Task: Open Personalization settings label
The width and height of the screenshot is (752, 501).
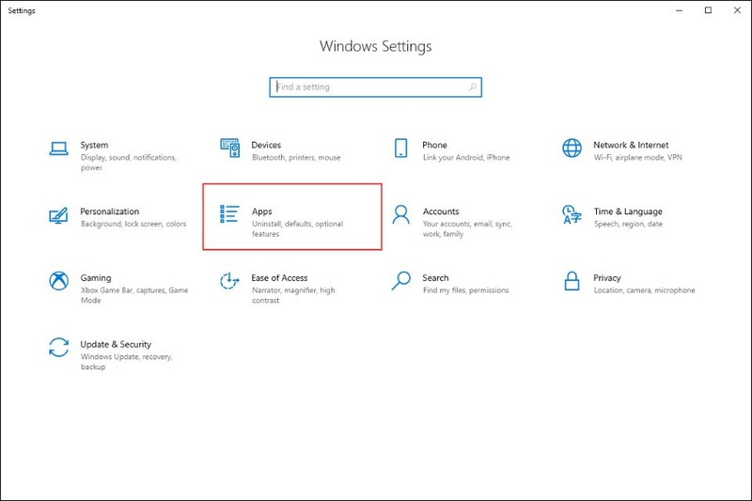Action: (x=109, y=211)
